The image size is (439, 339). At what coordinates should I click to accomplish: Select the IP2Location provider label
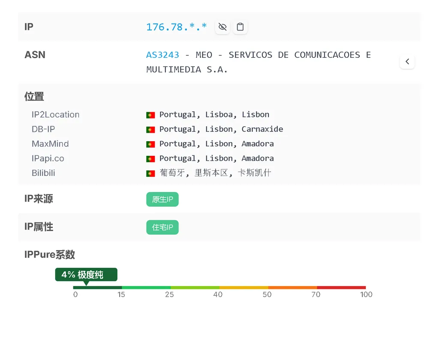coord(55,115)
